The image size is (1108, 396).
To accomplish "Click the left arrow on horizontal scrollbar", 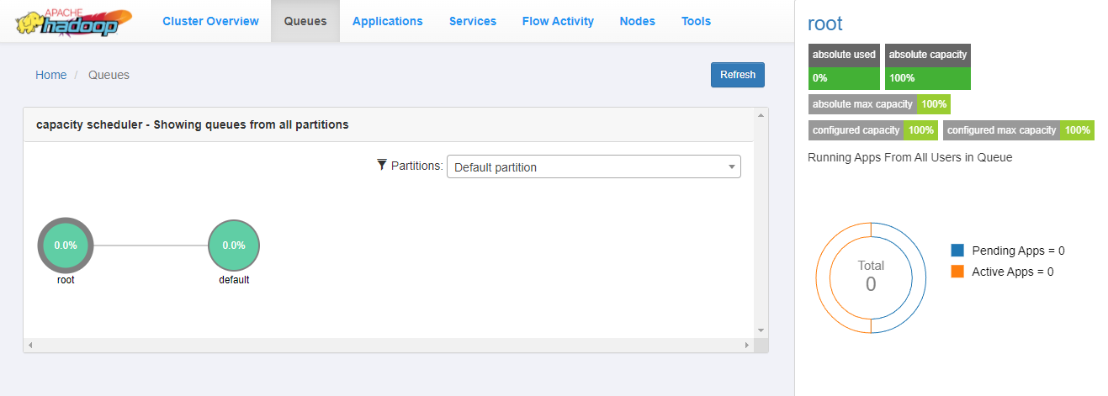I will tap(30, 345).
